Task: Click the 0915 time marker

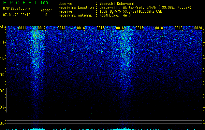Action: pos(100,28)
